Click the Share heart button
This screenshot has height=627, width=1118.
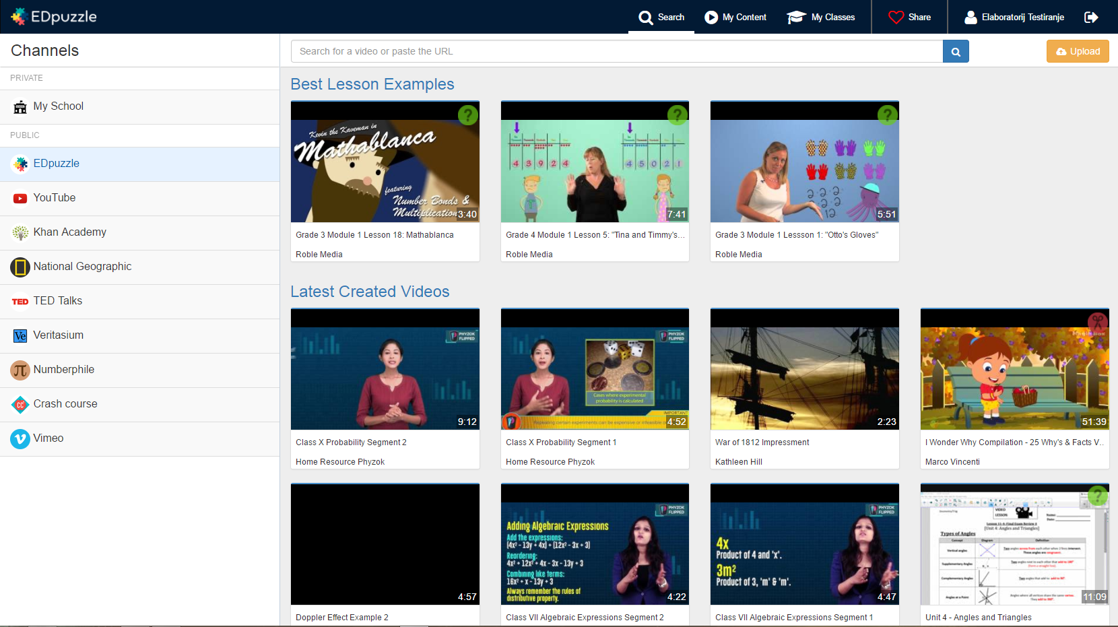click(909, 18)
